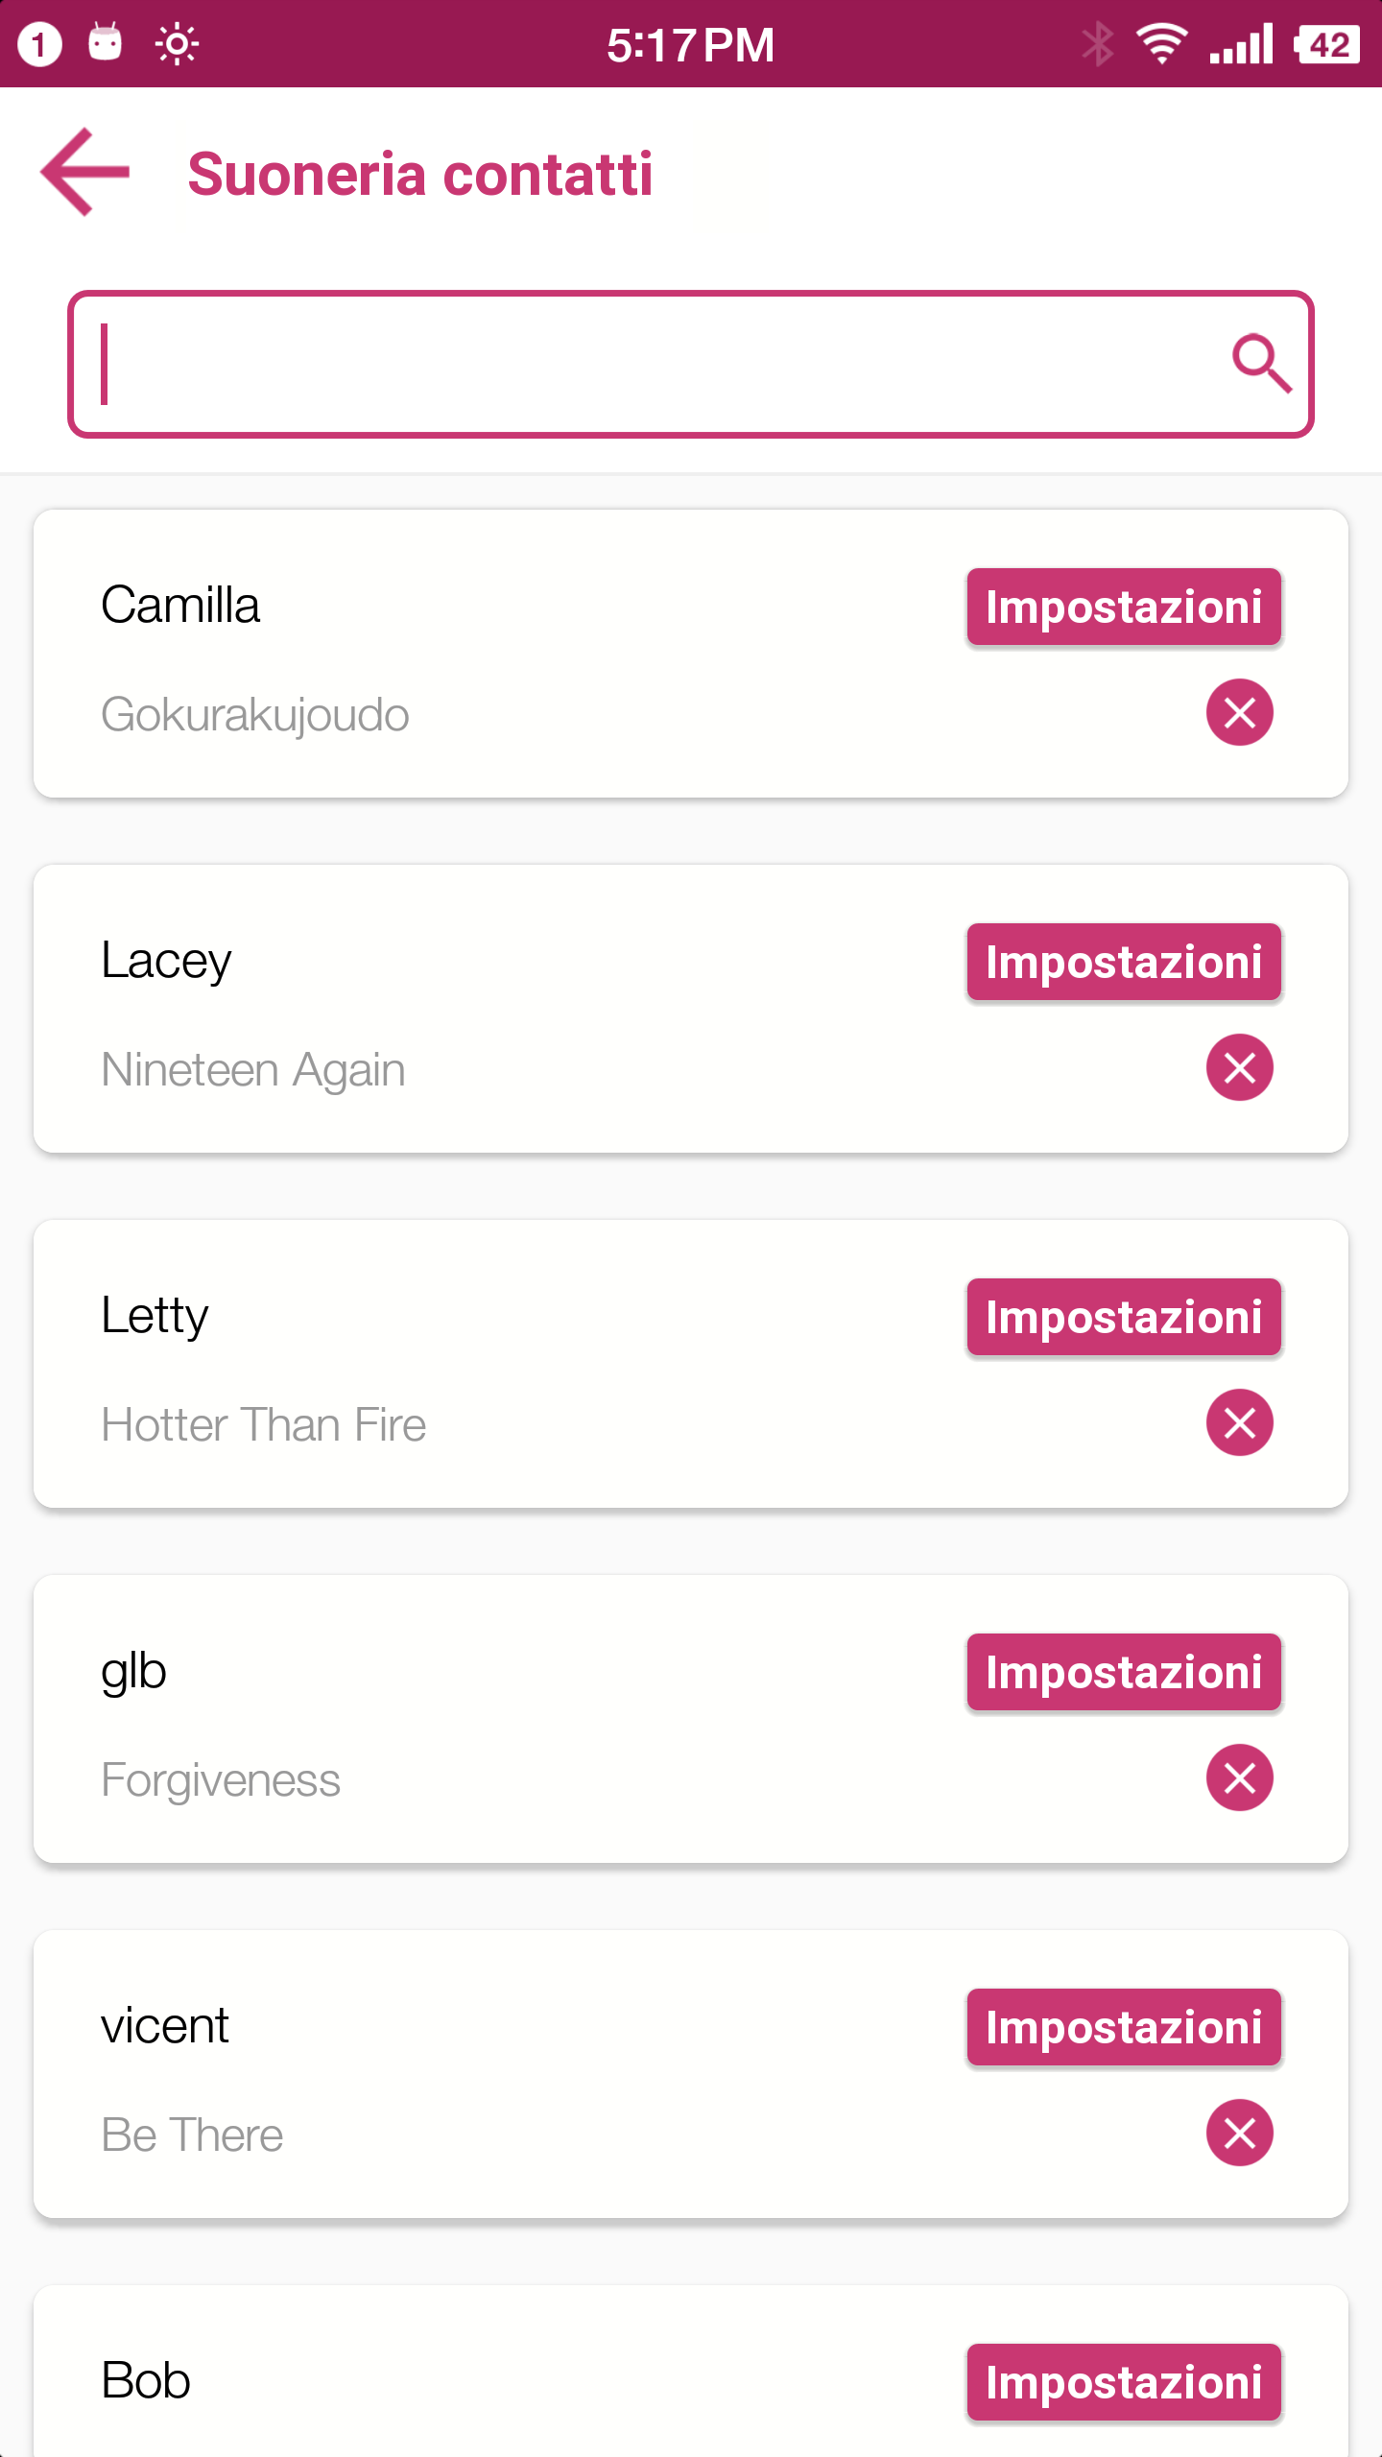
Task: Open Impostazioni for Camilla
Action: (x=1124, y=607)
